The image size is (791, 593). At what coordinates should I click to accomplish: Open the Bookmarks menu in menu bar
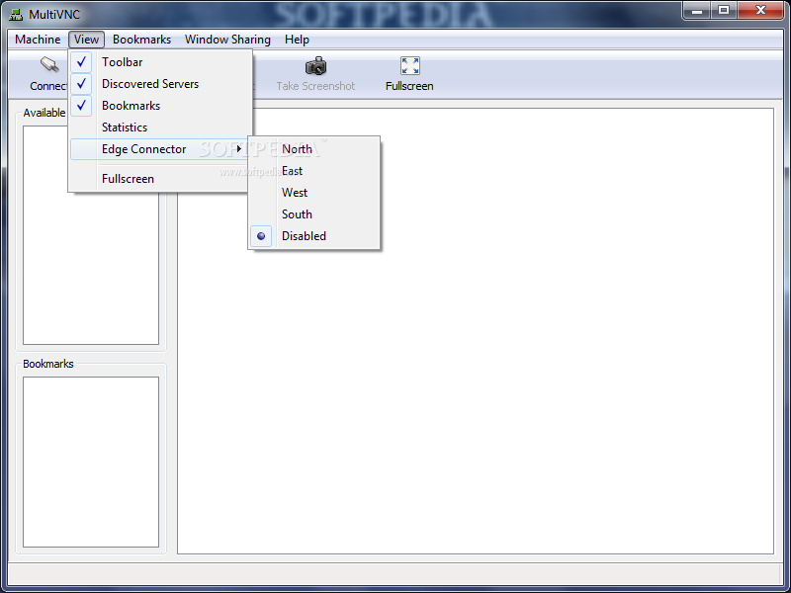click(x=141, y=40)
